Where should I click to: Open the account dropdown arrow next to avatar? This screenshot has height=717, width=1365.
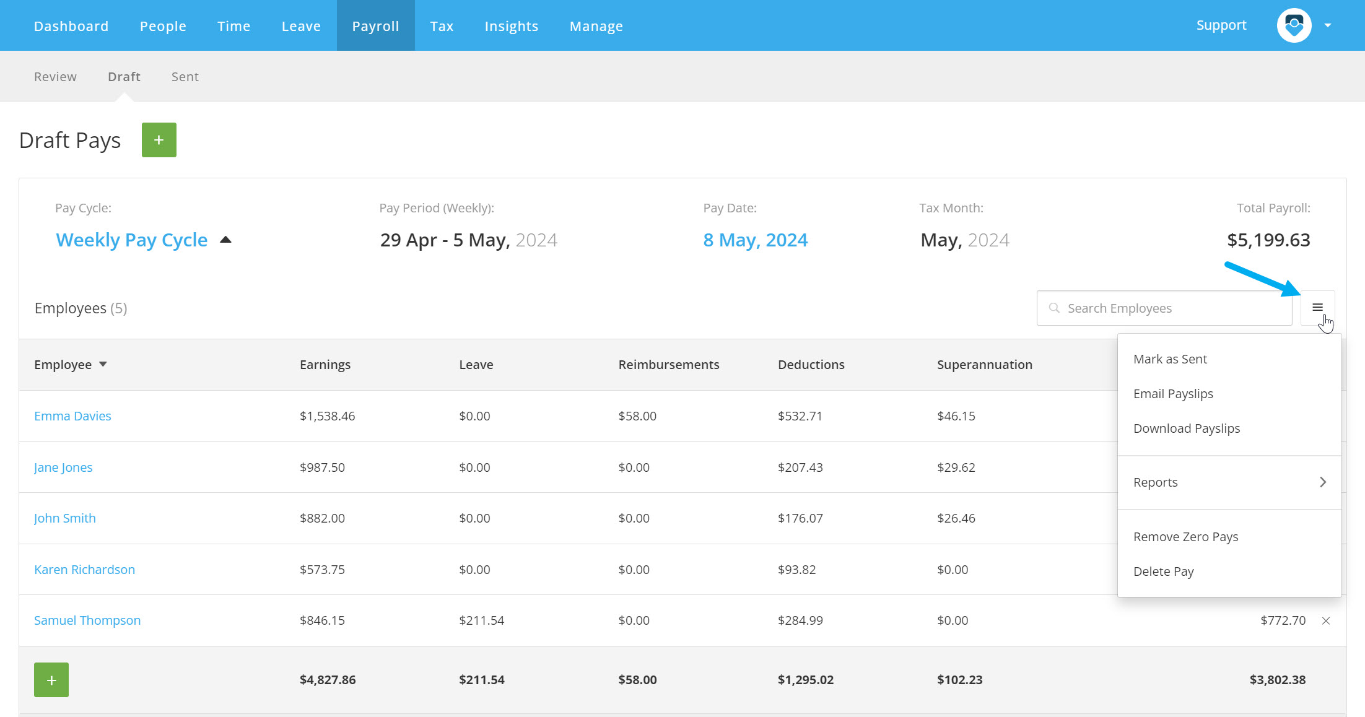click(1328, 25)
